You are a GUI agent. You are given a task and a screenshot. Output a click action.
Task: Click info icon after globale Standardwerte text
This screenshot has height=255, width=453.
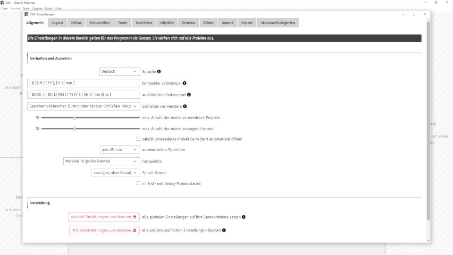click(x=243, y=217)
